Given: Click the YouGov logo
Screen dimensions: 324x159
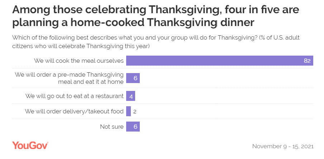Looking at the screenshot, I should [x=30, y=145].
